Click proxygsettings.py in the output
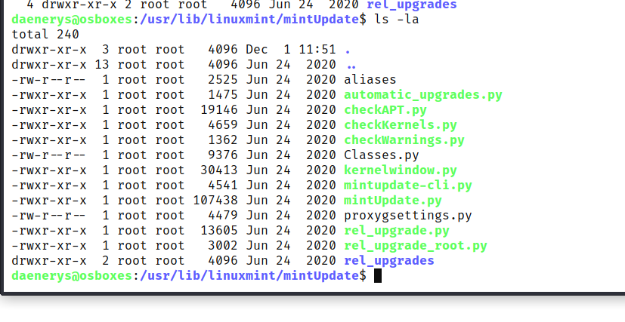Image resolution: width=625 pixels, height=322 pixels. 408,216
